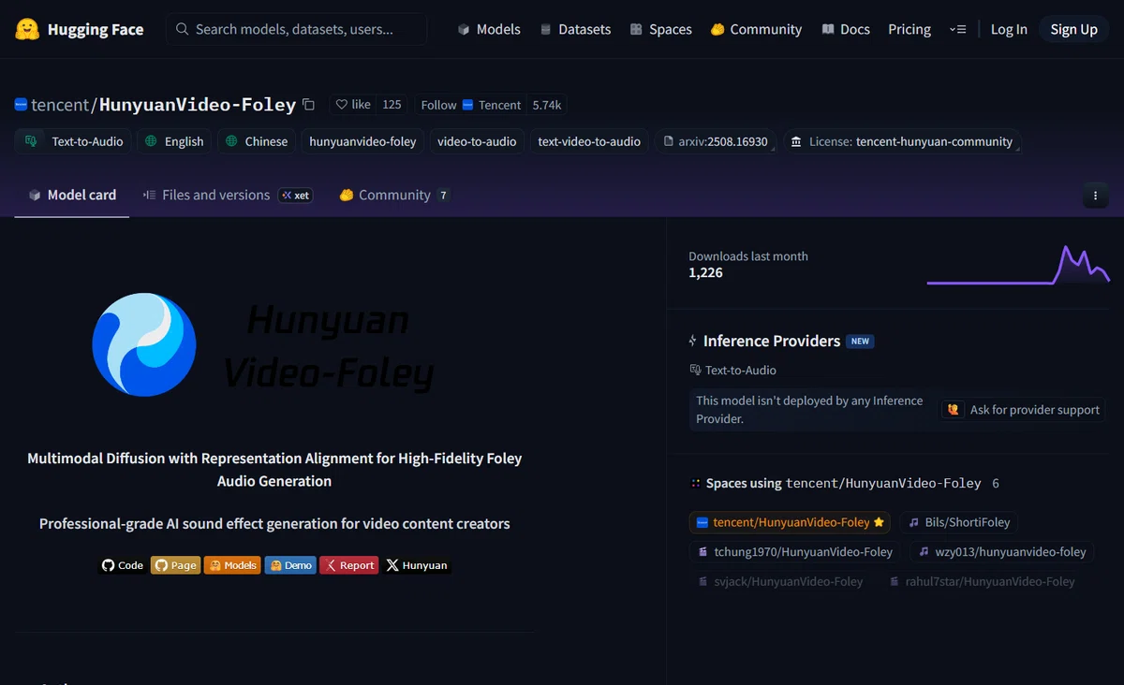The height and width of the screenshot is (685, 1124).
Task: Open the Report badge
Action: [349, 565]
